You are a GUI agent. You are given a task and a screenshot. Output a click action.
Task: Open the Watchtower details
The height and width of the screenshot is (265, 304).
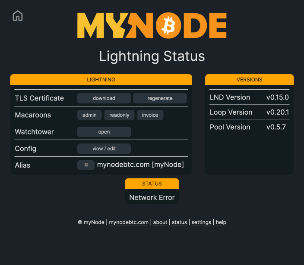tap(104, 132)
